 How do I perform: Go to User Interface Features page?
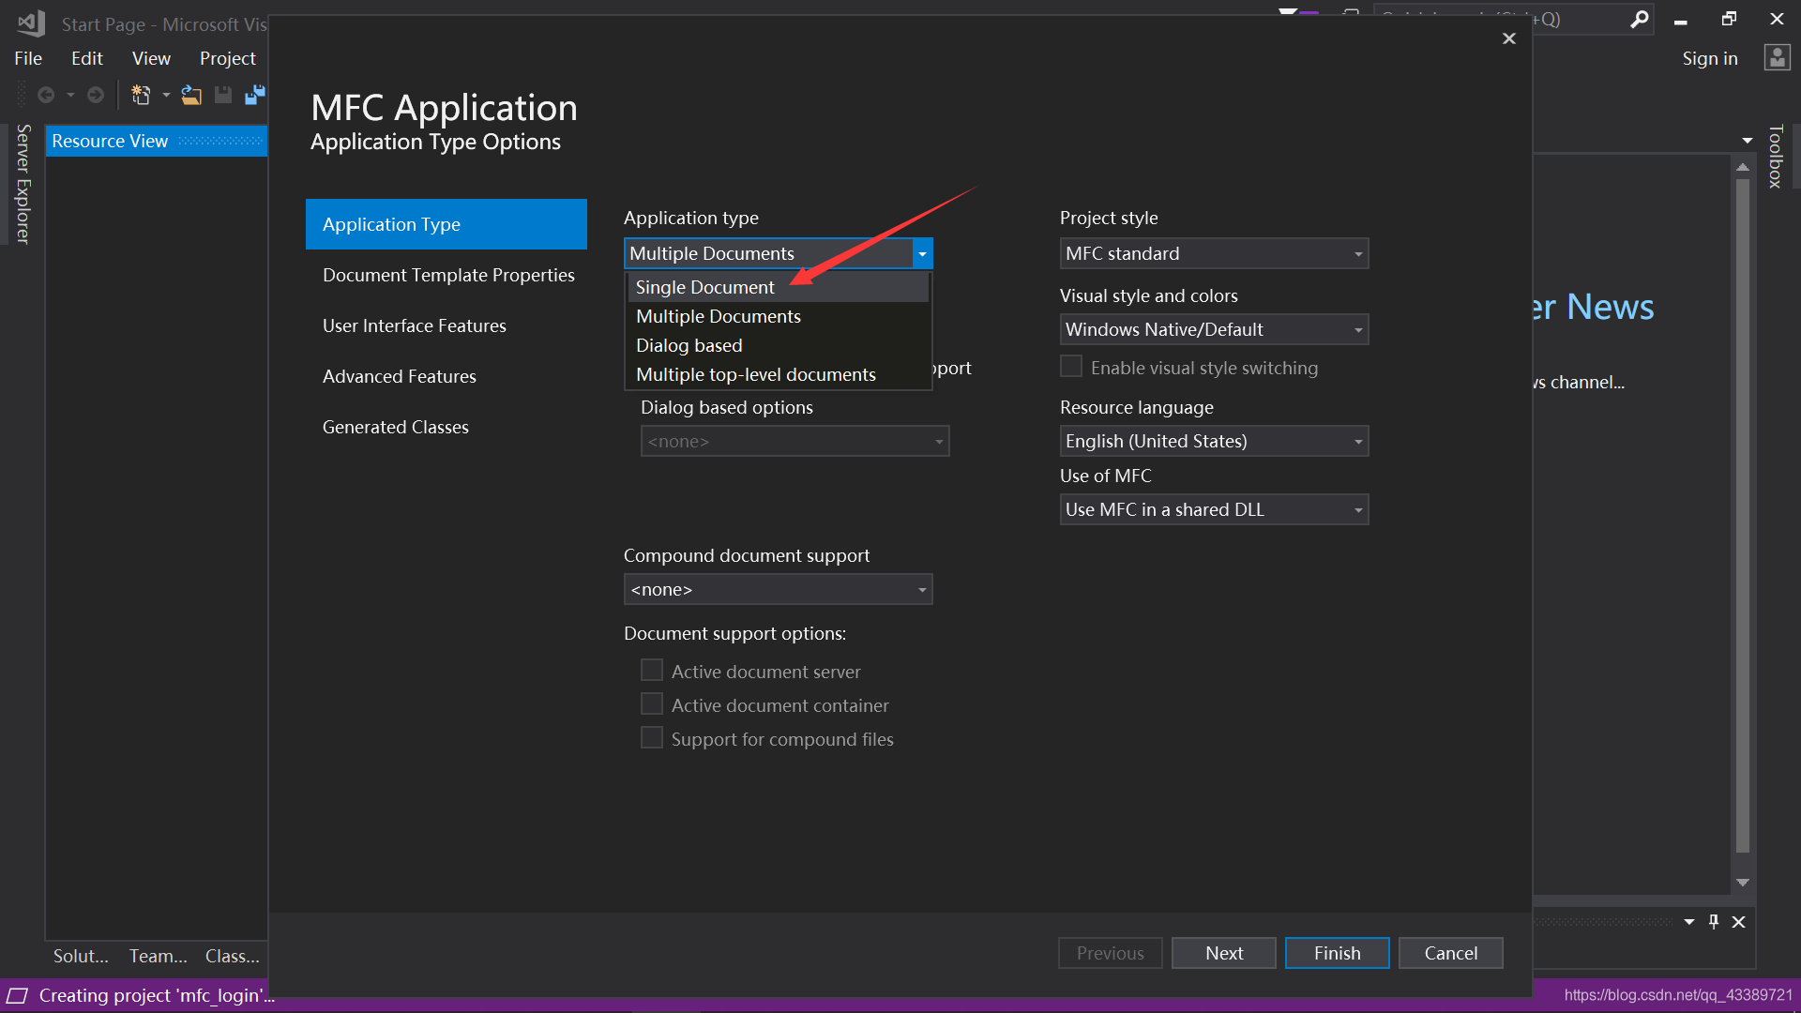[446, 325]
